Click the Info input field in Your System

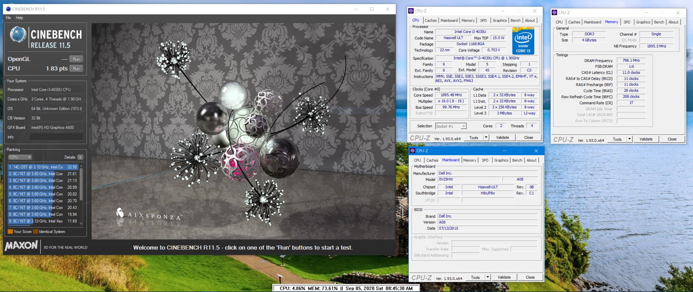click(x=56, y=137)
